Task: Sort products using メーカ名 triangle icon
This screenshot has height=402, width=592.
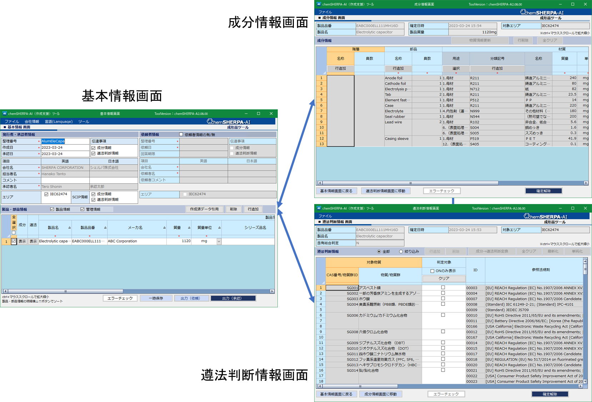Action: click(164, 228)
